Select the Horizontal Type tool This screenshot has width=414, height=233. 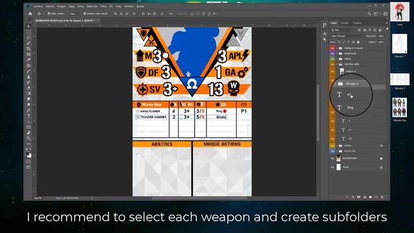[x=28, y=116]
